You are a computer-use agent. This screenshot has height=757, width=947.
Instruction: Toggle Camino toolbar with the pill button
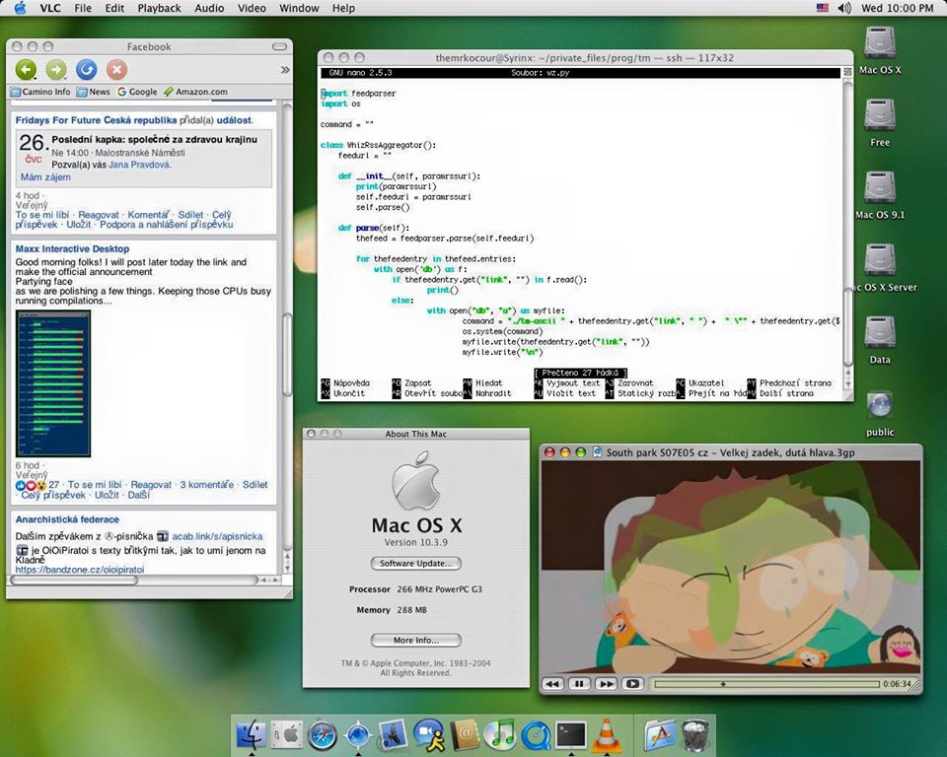[x=279, y=46]
